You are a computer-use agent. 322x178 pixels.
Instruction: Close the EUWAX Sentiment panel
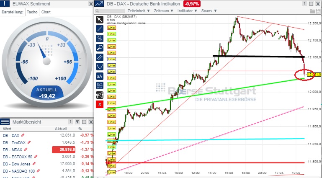(x=91, y=4)
